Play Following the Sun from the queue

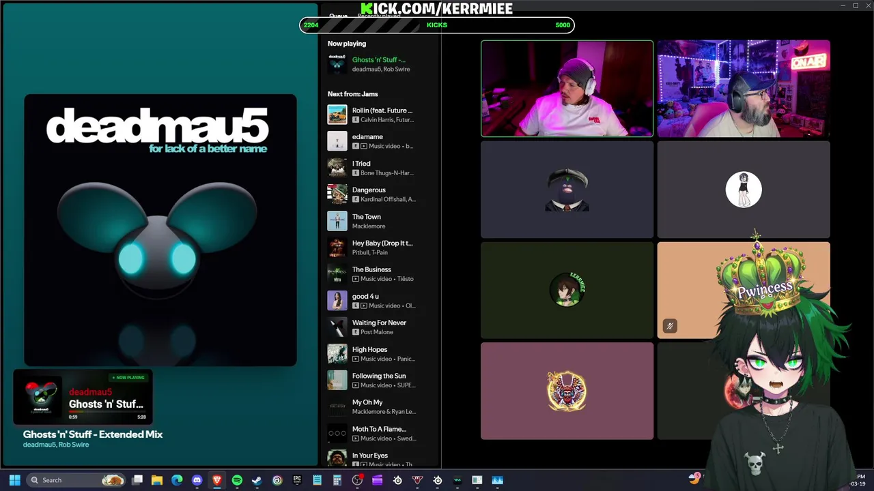click(x=380, y=381)
